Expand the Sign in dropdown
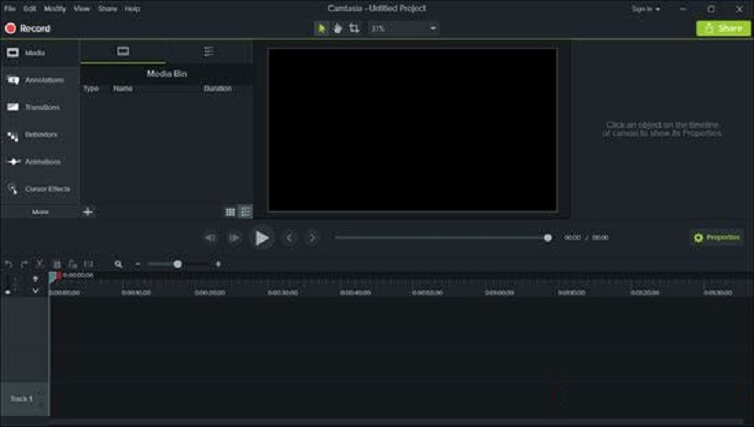 pyautogui.click(x=645, y=9)
